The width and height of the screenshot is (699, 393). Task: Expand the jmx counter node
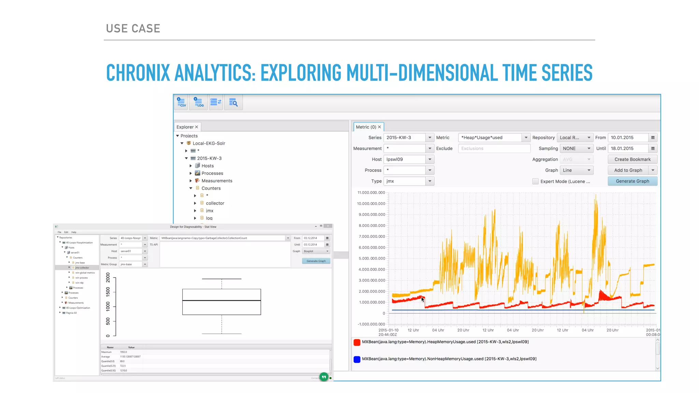(195, 210)
